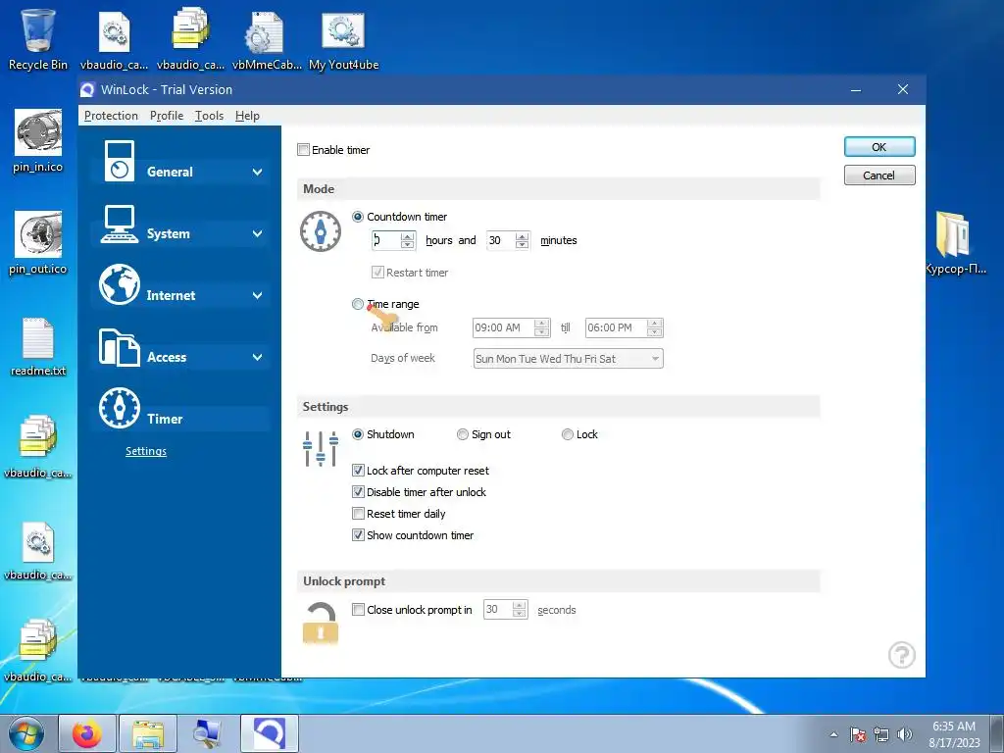This screenshot has height=753, width=1004.
Task: Choose the Lock radio option
Action: pos(568,434)
